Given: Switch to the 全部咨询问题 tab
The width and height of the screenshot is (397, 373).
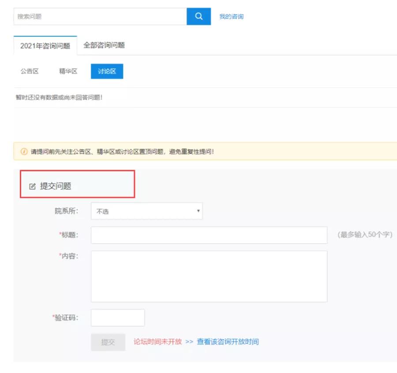Looking at the screenshot, I should (104, 45).
